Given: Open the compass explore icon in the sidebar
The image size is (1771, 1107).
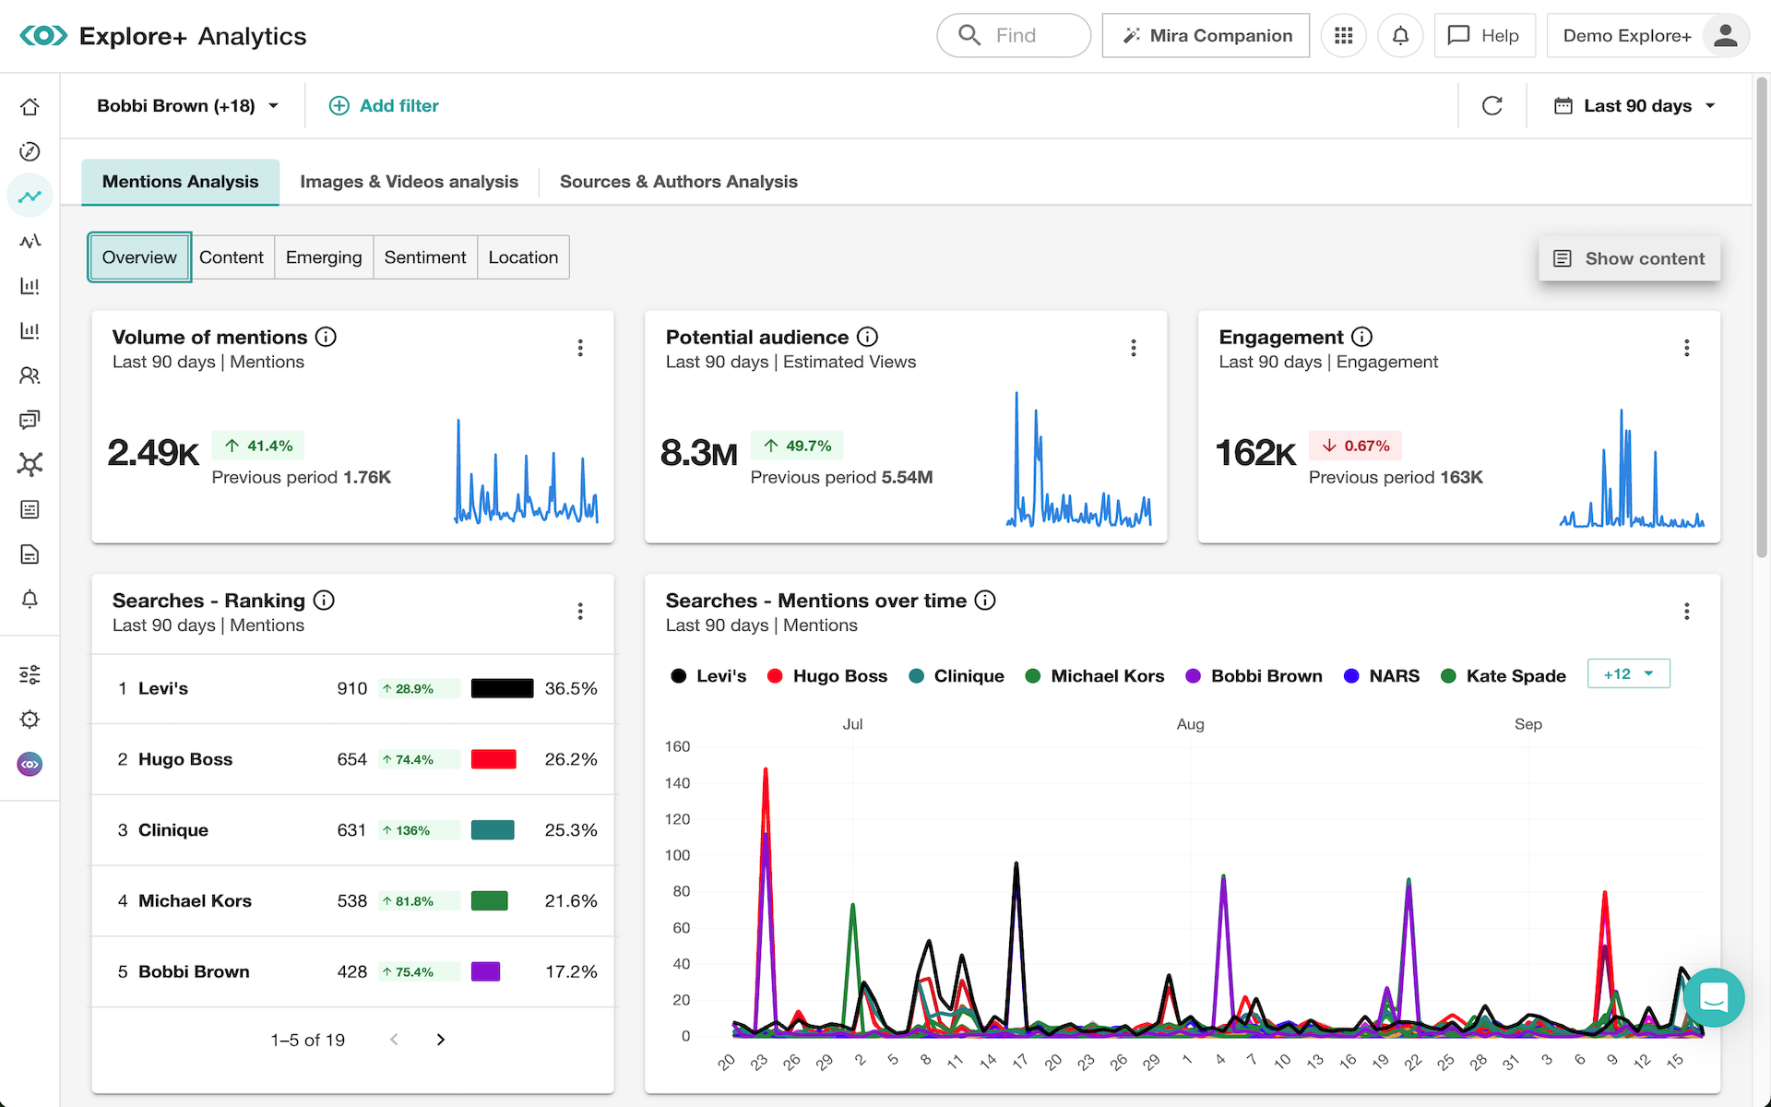Looking at the screenshot, I should point(30,151).
